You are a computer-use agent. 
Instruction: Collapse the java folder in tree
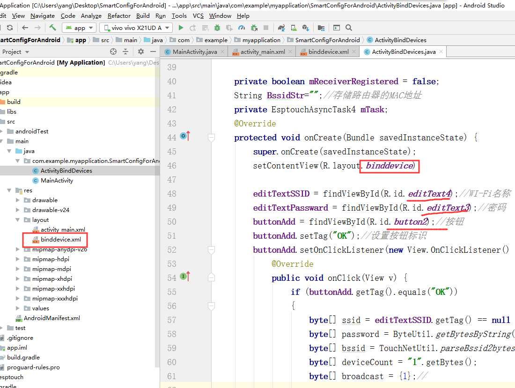[9, 151]
